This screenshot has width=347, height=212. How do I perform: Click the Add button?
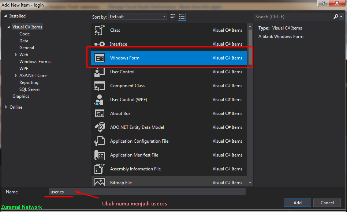click(x=297, y=203)
